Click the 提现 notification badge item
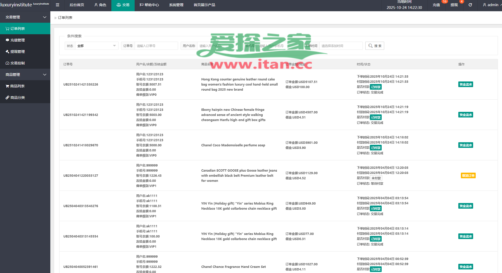 click(x=454, y=5)
